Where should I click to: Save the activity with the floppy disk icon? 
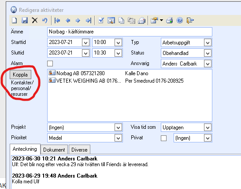tap(25, 20)
